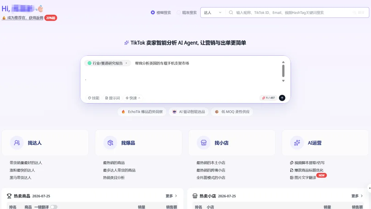Screen dimensions: 371x209
Task: Click the 找小店 shop icon
Action: pos(204,143)
